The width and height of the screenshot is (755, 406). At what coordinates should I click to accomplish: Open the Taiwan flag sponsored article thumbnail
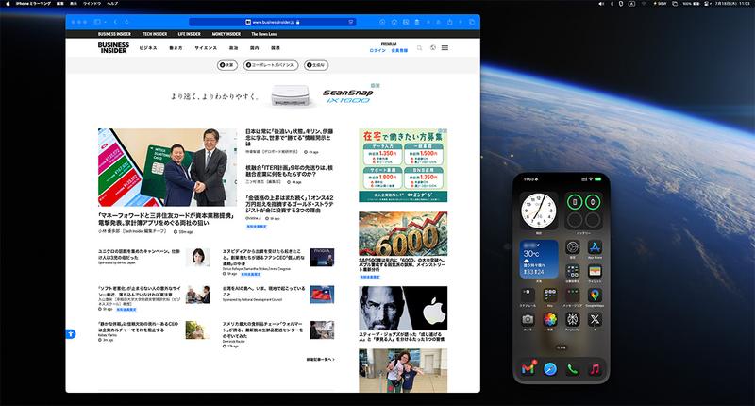coord(322,295)
